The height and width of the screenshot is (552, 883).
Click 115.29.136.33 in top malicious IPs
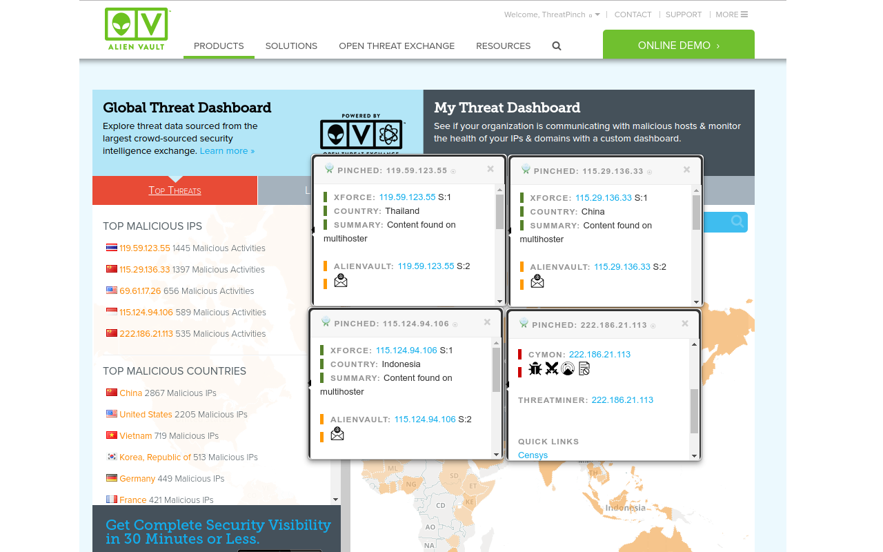145,270
